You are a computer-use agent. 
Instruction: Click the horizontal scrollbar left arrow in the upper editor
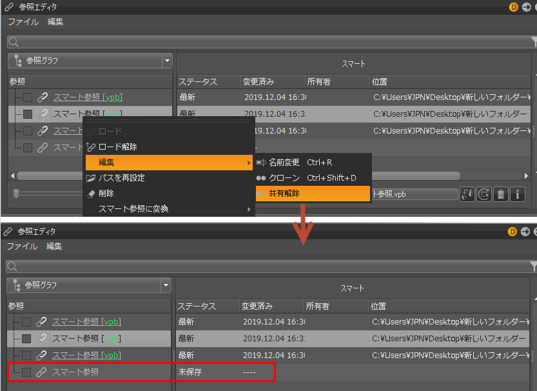point(13,175)
